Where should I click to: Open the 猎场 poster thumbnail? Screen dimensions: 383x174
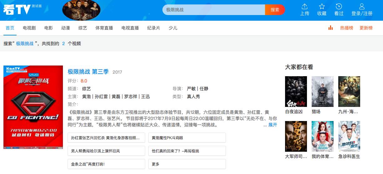(x=323, y=92)
